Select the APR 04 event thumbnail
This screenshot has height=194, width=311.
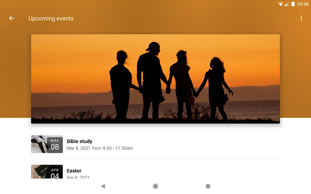tap(47, 171)
